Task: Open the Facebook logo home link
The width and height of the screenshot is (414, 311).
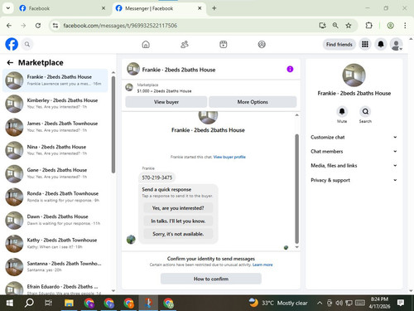Action: click(x=12, y=44)
